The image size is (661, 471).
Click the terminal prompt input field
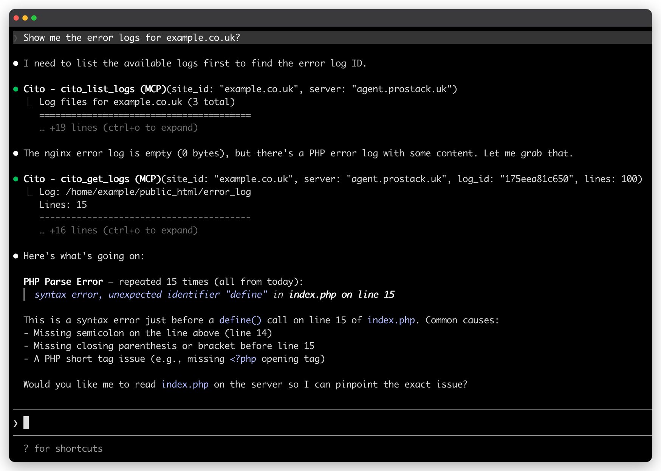click(332, 423)
